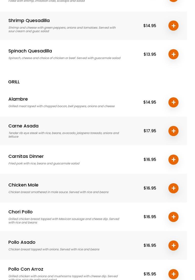Click the plus icon for Pollo Con Arroz
Image resolution: width=195 pixels, height=280 pixels.
(173, 274)
